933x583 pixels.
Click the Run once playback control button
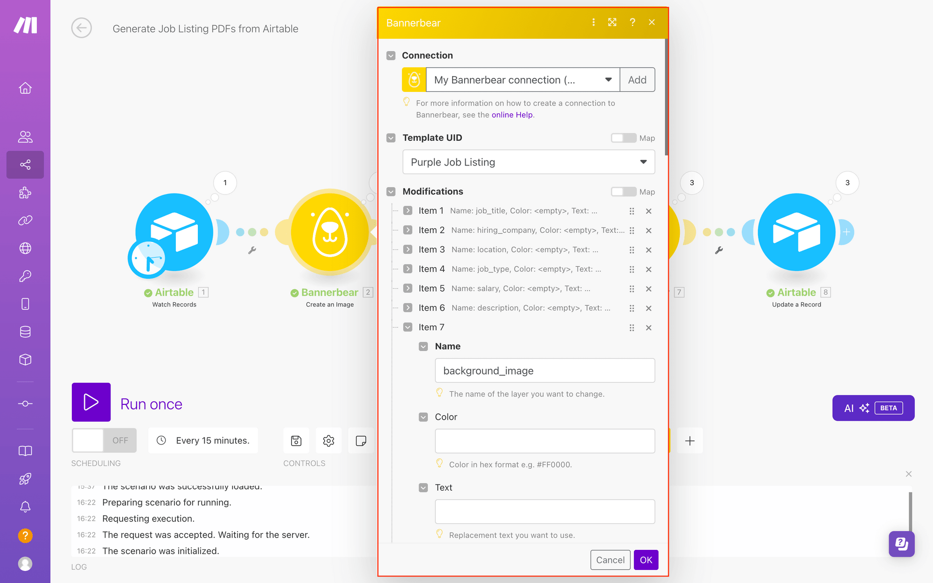pos(91,403)
